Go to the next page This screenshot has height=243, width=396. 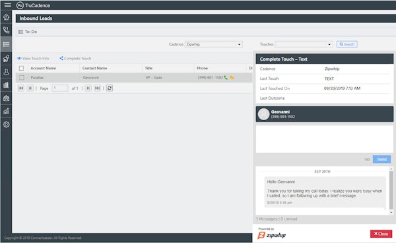tap(88, 88)
